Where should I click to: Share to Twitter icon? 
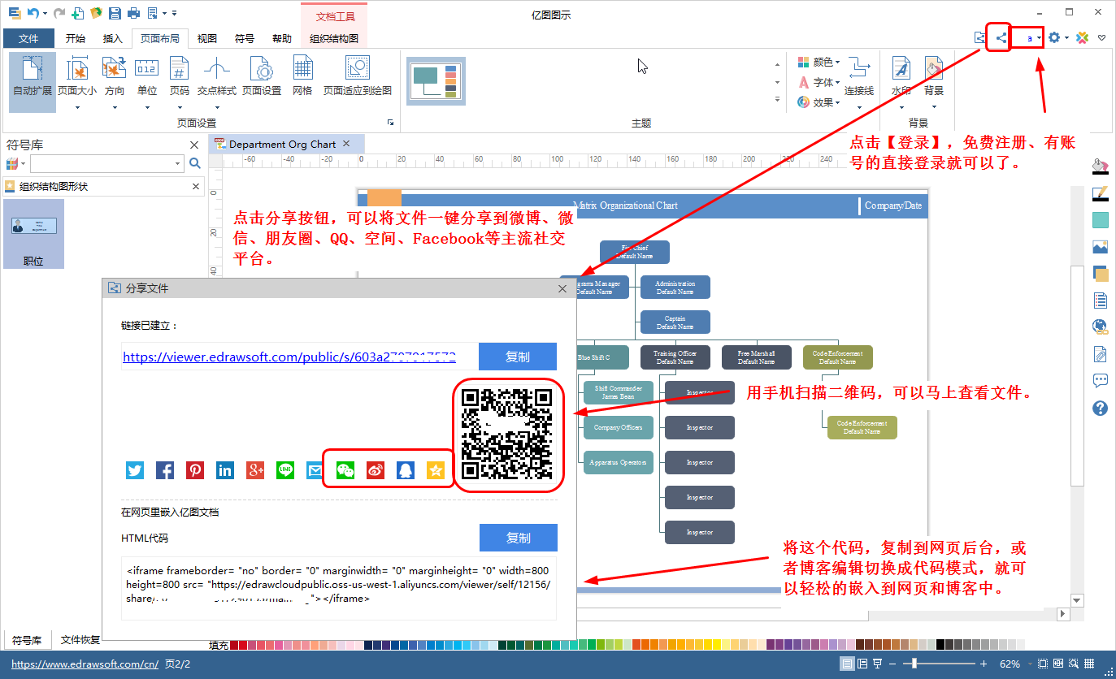[135, 469]
